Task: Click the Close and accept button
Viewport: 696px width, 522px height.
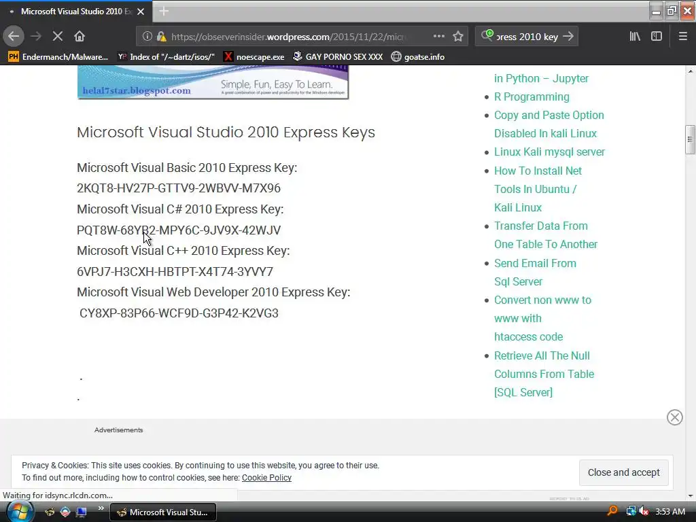Action: [624, 472]
